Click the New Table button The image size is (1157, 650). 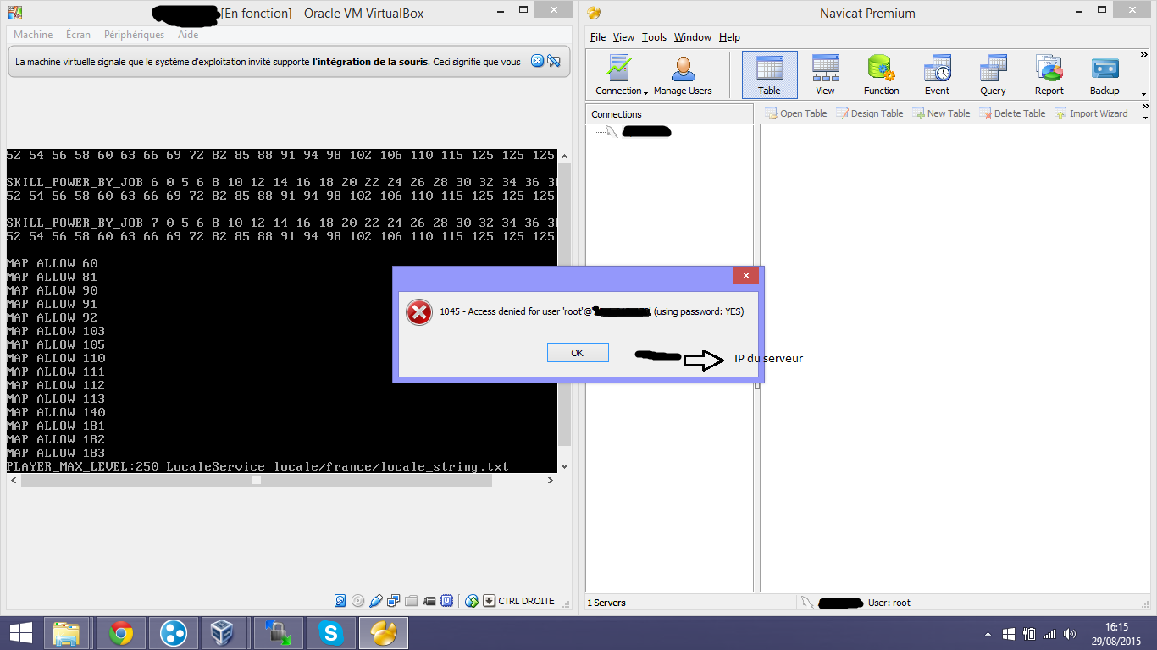click(942, 113)
